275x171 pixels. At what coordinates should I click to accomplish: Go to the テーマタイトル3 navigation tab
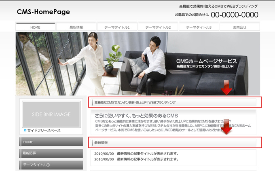tap(199, 27)
